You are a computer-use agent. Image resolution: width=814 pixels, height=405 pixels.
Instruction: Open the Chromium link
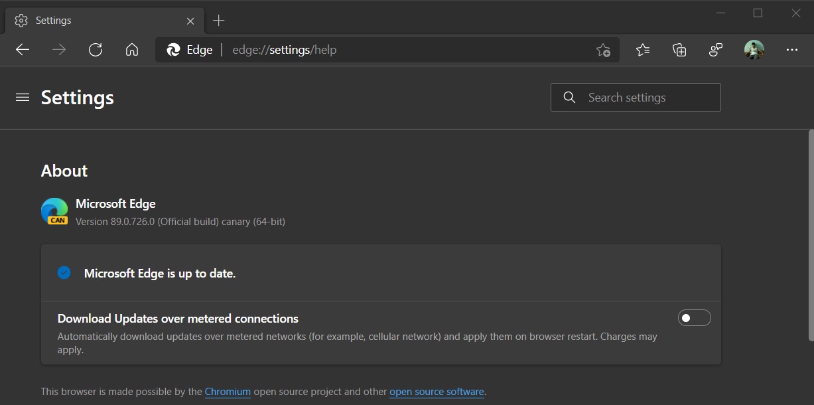[228, 392]
